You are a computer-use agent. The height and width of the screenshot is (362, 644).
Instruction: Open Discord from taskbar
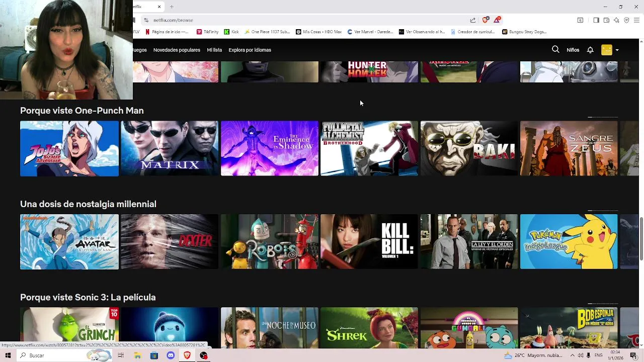tap(171, 355)
